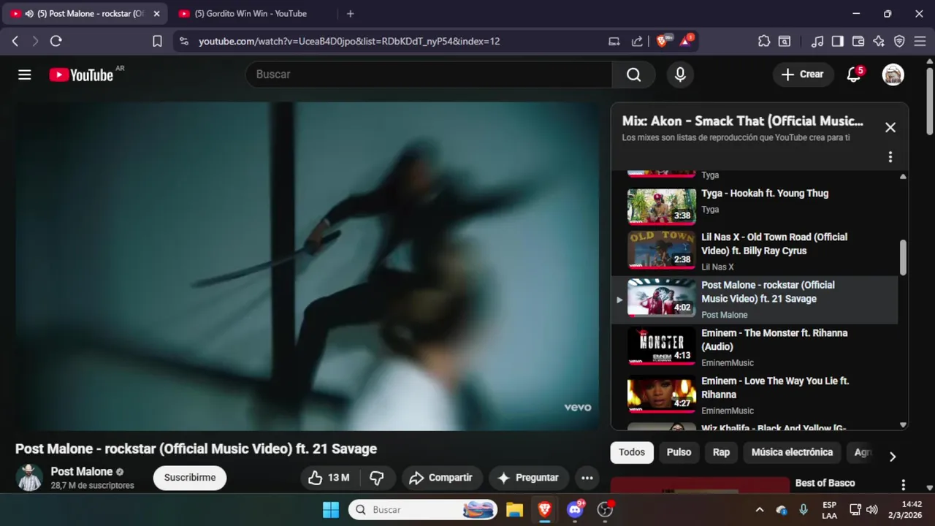Open File Explorer from the taskbar
This screenshot has height=526, width=935.
(514, 510)
